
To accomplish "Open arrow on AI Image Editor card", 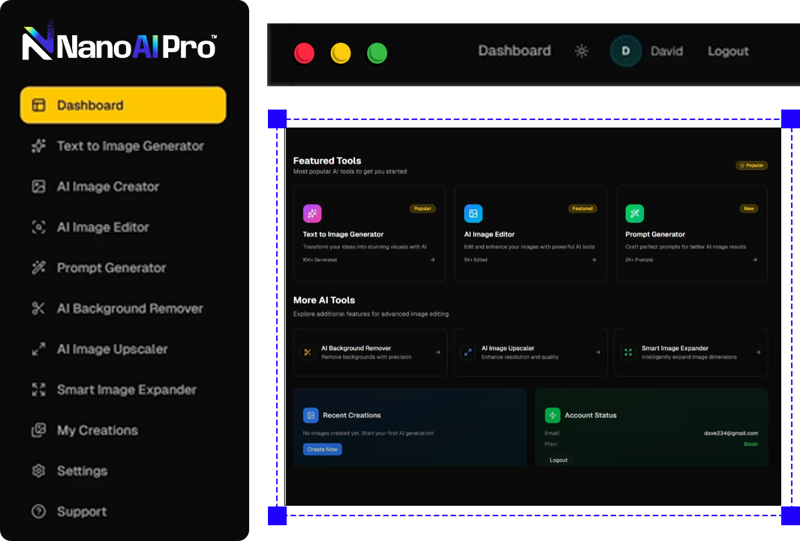I will (594, 260).
